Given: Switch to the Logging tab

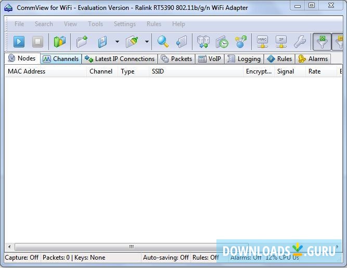Looking at the screenshot, I should coord(244,59).
